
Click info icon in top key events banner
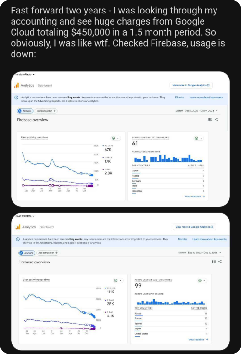(16, 97)
